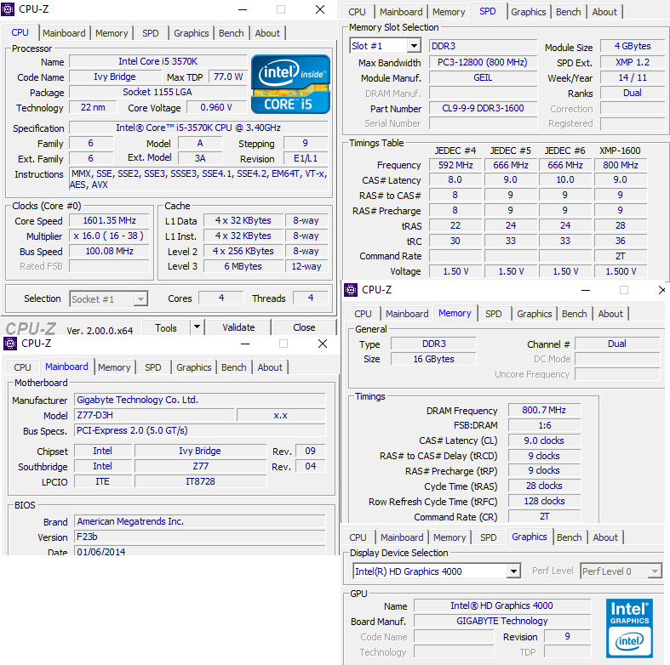The width and height of the screenshot is (670, 665).
Task: Select the Memory tab in the Mainboard window
Action: (114, 367)
